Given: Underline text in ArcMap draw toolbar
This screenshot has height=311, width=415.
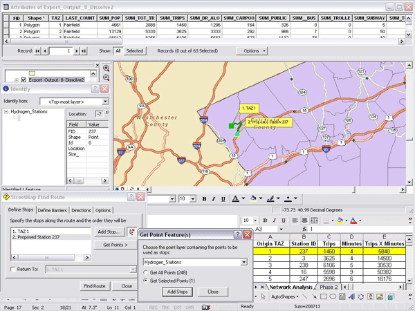Looking at the screenshot, I should tap(223, 199).
